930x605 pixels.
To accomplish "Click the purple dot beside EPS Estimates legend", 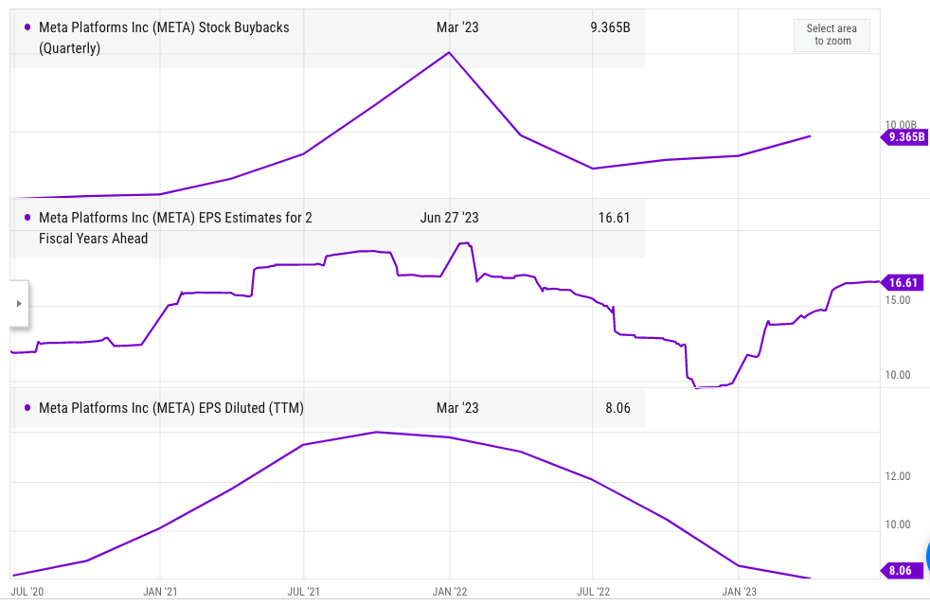I will pyautogui.click(x=27, y=218).
